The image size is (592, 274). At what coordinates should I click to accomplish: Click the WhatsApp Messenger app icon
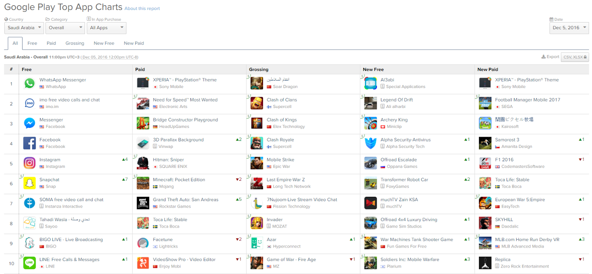pos(29,83)
